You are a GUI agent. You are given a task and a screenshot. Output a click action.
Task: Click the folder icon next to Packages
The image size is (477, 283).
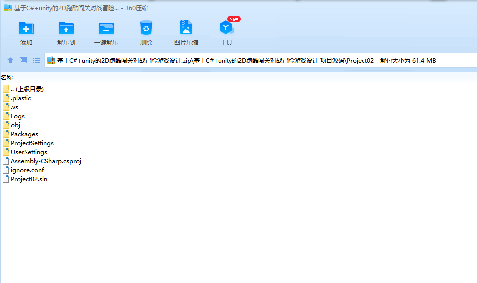pyautogui.click(x=6, y=134)
